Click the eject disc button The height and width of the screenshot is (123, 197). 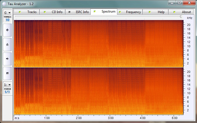[x=7, y=45]
